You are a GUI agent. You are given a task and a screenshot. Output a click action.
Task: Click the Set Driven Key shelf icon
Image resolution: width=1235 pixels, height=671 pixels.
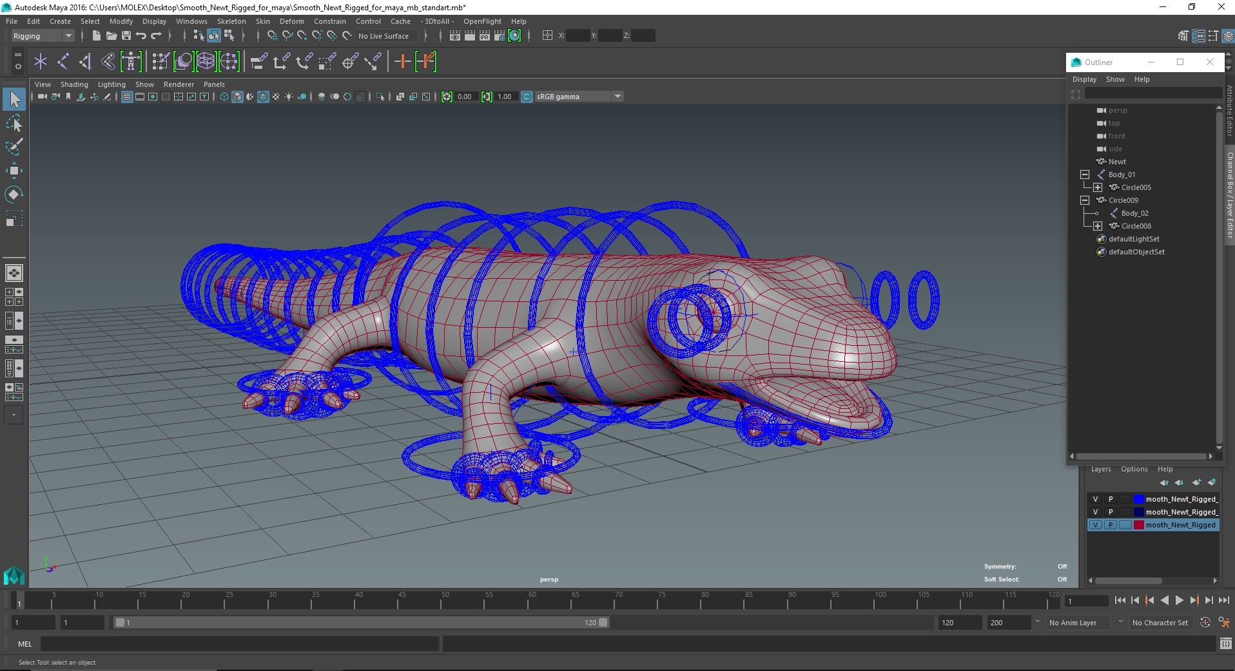(x=426, y=62)
